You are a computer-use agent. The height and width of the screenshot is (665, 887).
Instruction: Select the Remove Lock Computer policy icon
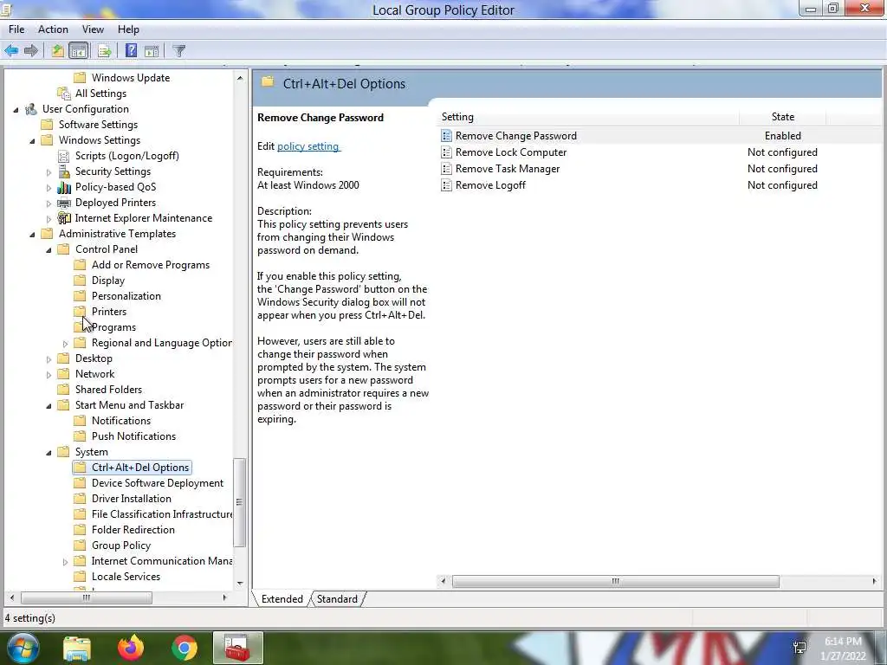coord(446,152)
